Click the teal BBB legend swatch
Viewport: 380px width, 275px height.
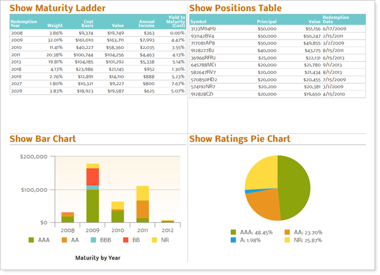click(x=93, y=240)
